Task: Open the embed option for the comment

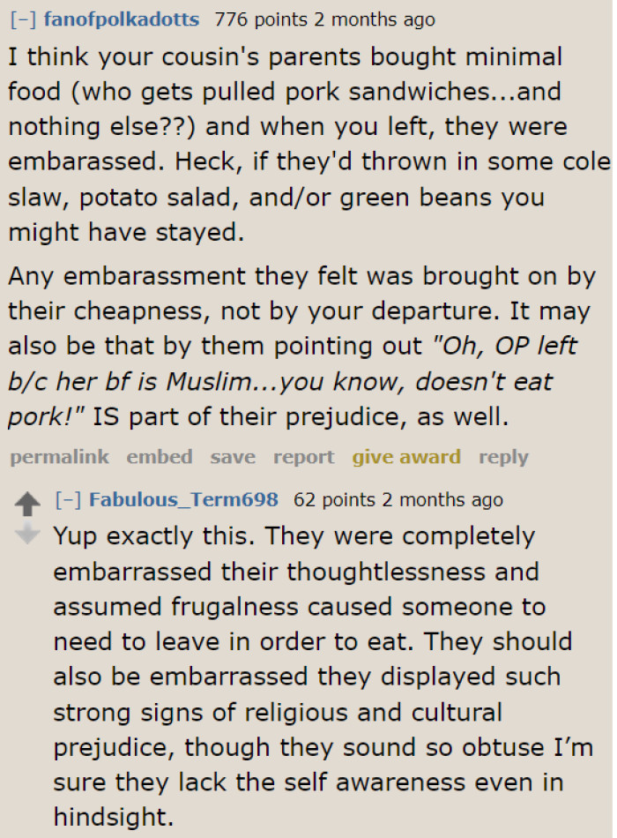Action: click(160, 457)
